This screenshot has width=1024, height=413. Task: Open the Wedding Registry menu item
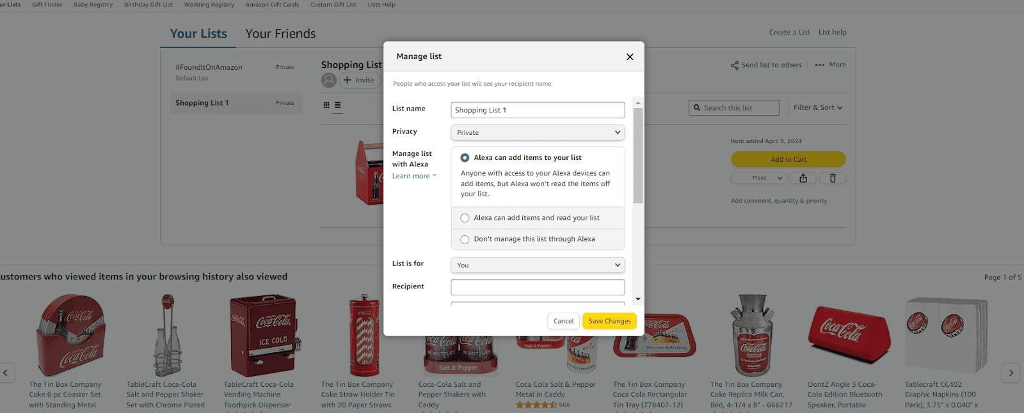[209, 4]
